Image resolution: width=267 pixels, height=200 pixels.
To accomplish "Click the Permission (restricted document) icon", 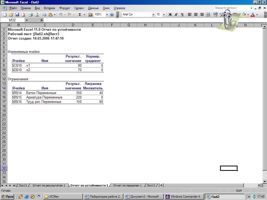I will click(23, 15).
